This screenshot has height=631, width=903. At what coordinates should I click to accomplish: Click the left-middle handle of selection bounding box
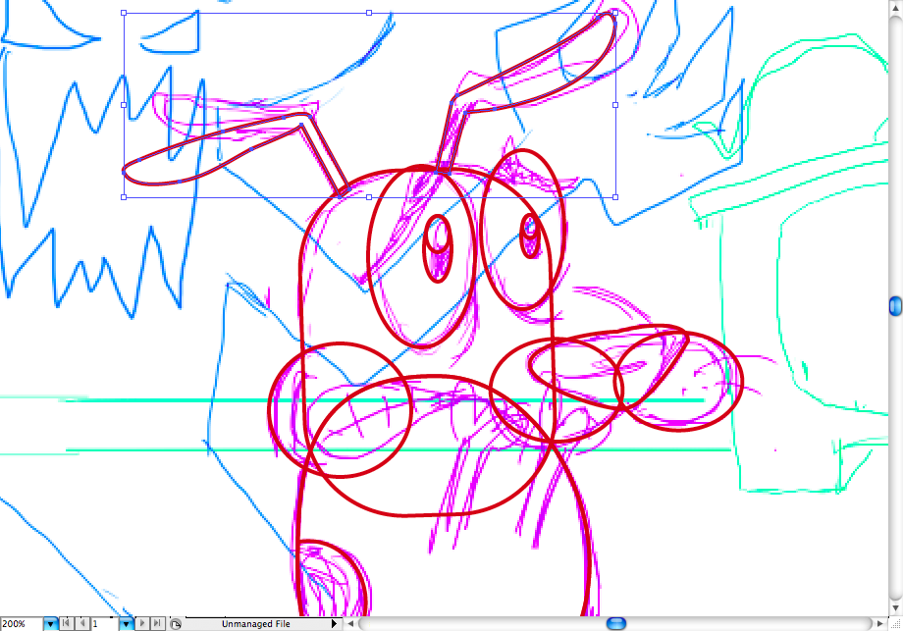pyautogui.click(x=124, y=105)
